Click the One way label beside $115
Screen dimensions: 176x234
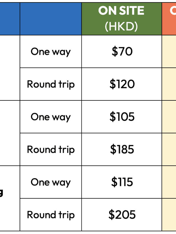pos(51,182)
